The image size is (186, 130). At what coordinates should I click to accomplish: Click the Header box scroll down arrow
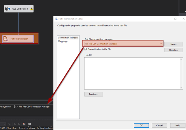181,88
